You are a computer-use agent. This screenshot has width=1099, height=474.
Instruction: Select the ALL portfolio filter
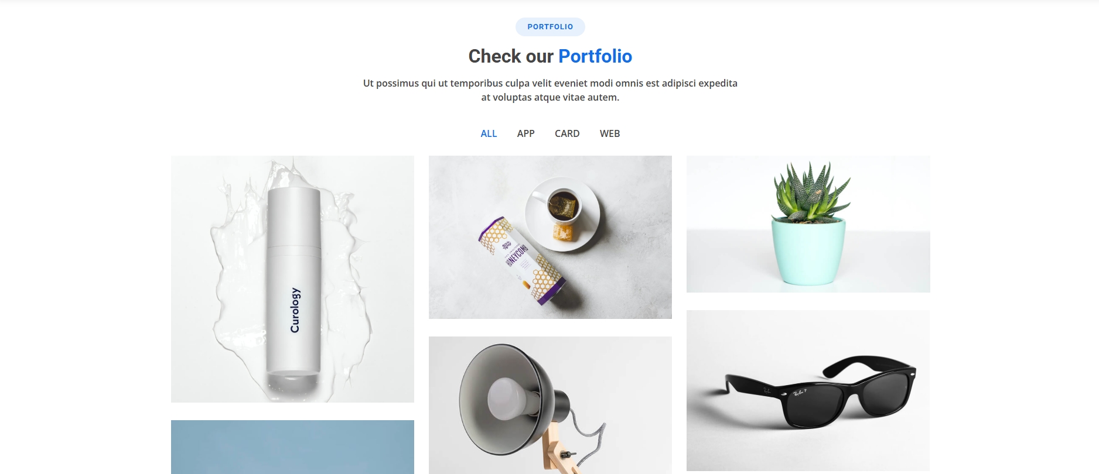[489, 133]
